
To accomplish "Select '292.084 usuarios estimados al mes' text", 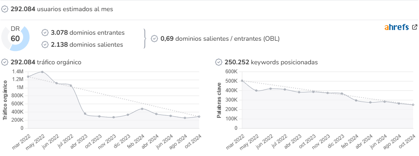I will click(x=62, y=9).
